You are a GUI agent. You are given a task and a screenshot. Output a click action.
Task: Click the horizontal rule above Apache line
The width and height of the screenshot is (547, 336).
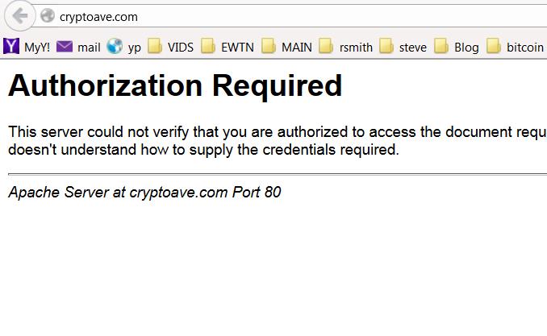[x=278, y=173]
